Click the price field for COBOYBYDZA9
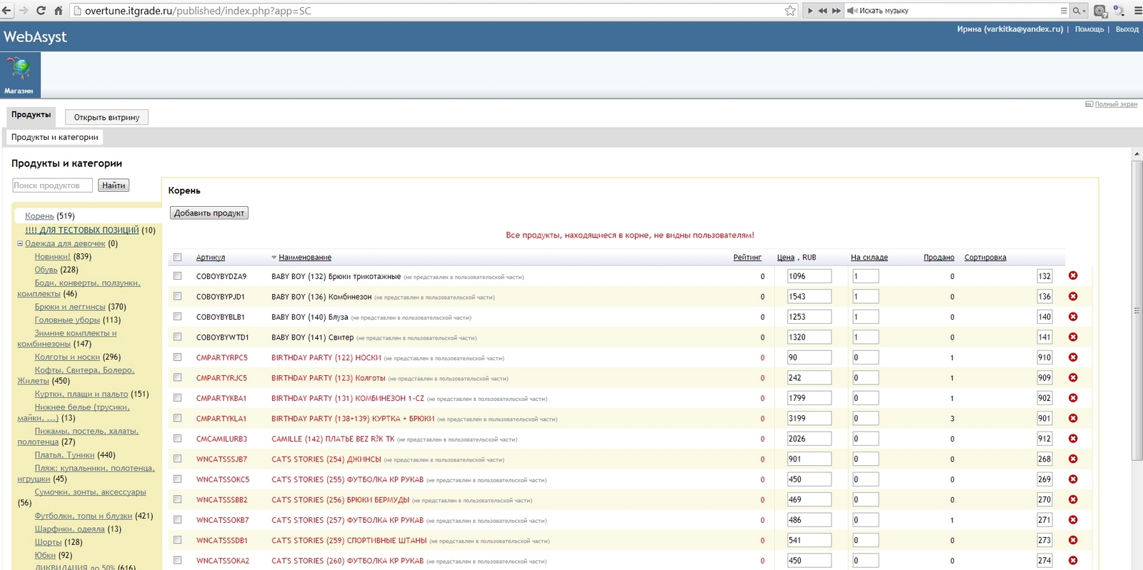This screenshot has width=1143, height=570. click(x=809, y=276)
